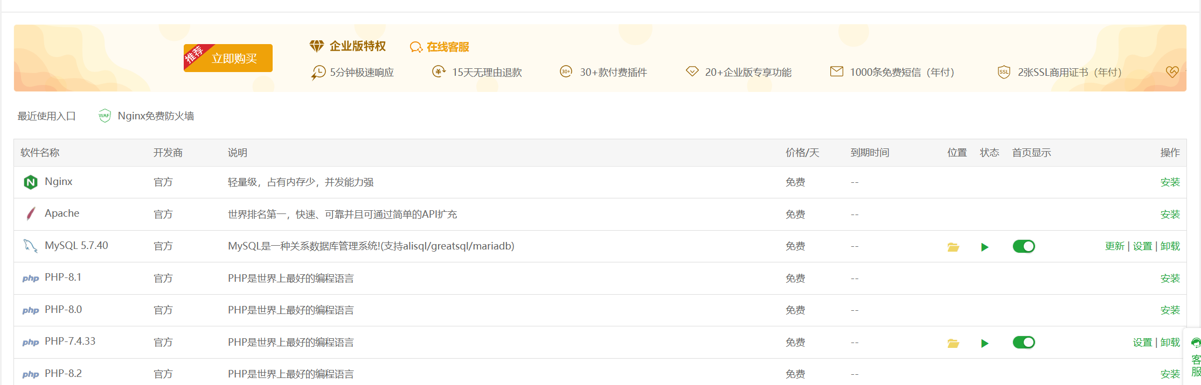This screenshot has height=385, width=1201.
Task: Click the 20+企业版专享功能 diamond icon
Action: (x=692, y=72)
